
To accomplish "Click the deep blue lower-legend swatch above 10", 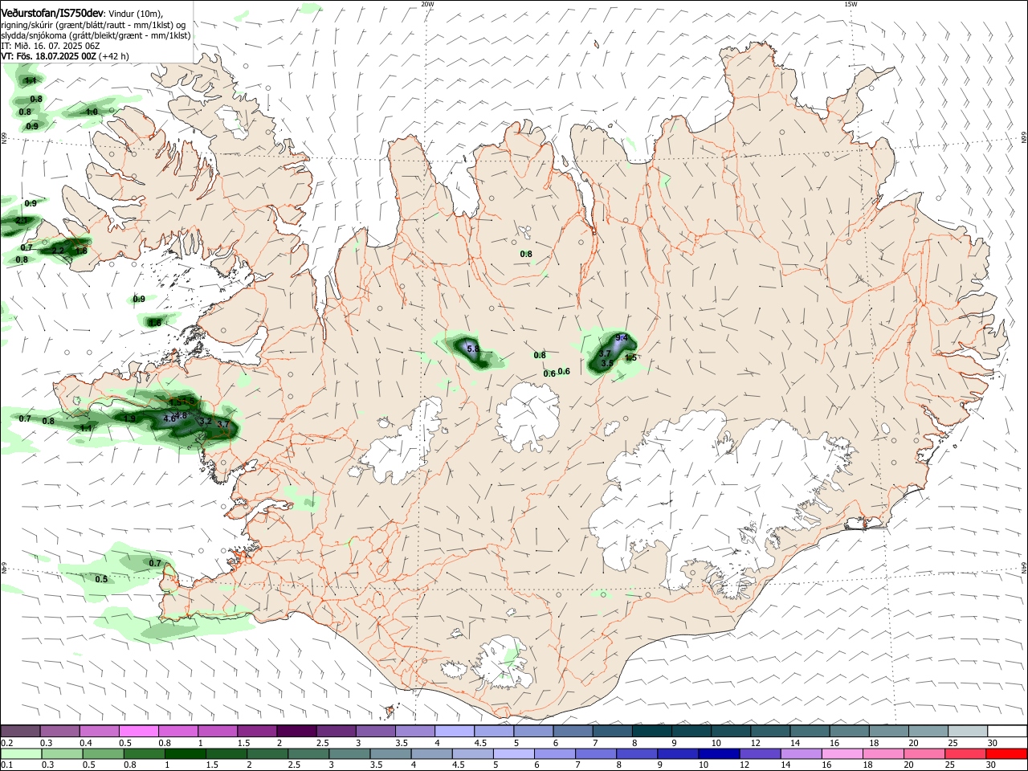I will click(x=717, y=754).
